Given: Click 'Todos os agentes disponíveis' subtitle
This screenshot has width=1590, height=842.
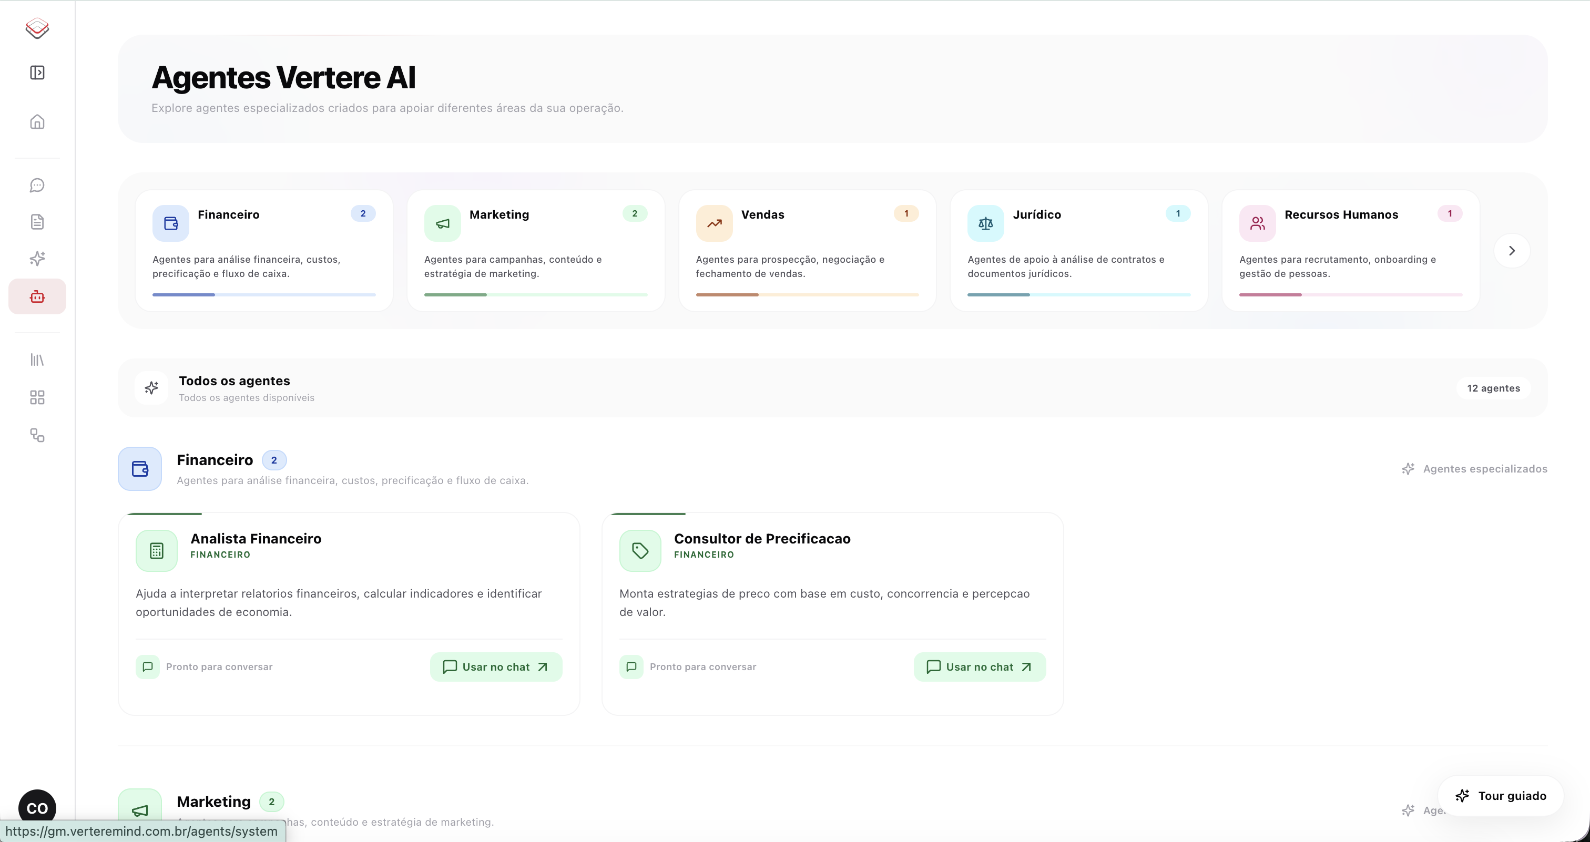Looking at the screenshot, I should pos(247,398).
